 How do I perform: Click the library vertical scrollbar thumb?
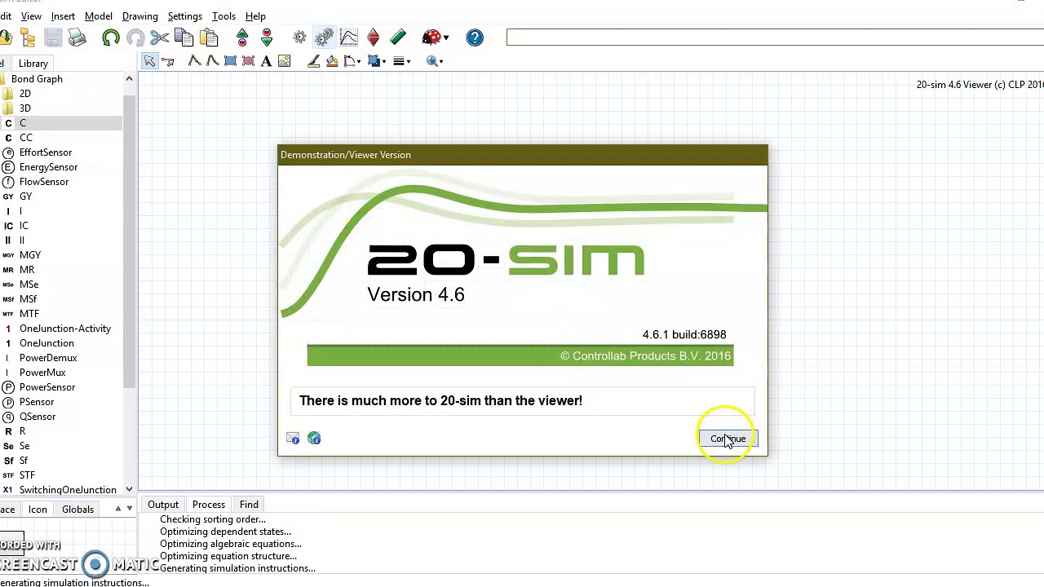129,241
